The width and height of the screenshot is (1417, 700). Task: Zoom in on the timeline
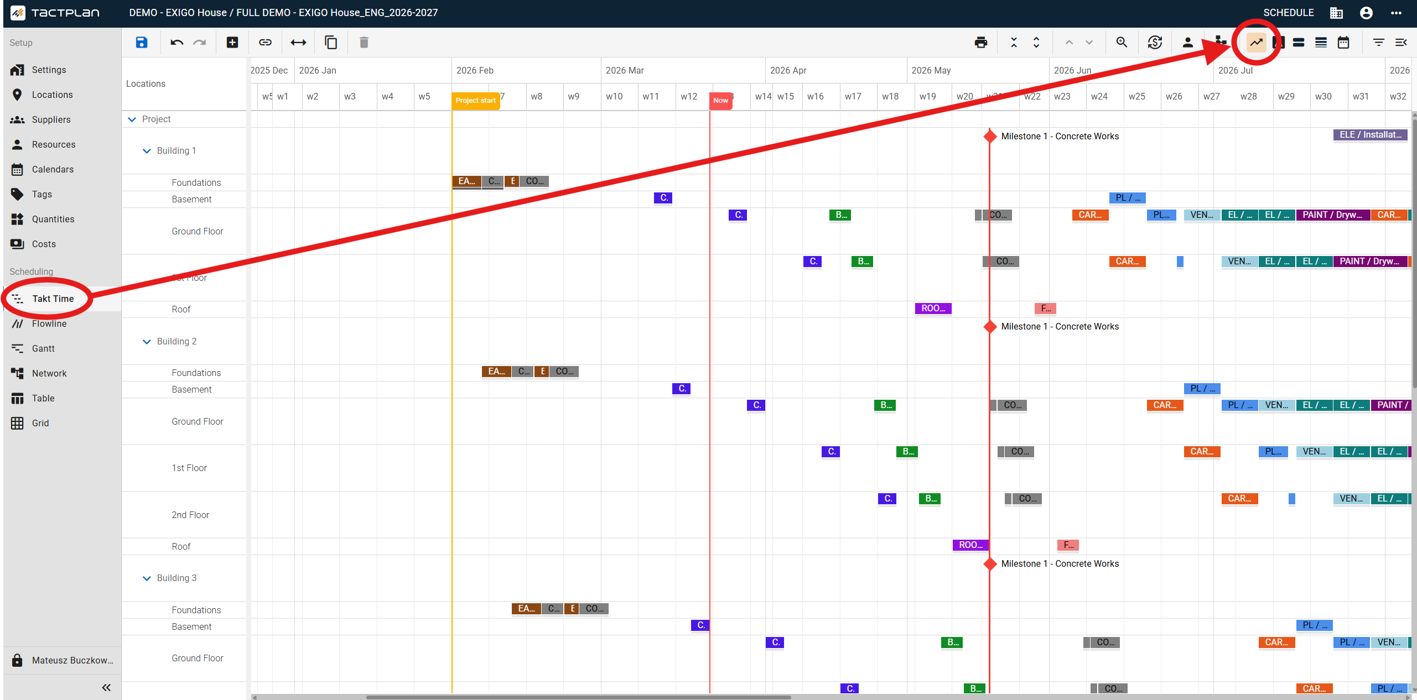click(1122, 43)
